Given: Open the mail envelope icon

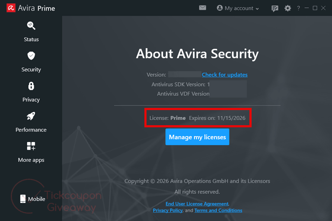Looking at the screenshot, I should pos(202,8).
